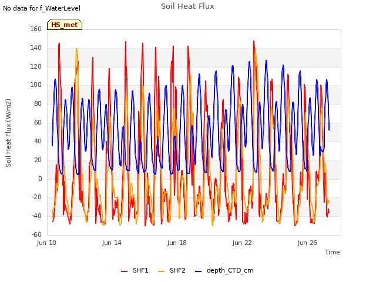The height and width of the screenshot is (282, 376).
Task: Click the Jun 22 x-axis tick label
Action: [242, 243]
